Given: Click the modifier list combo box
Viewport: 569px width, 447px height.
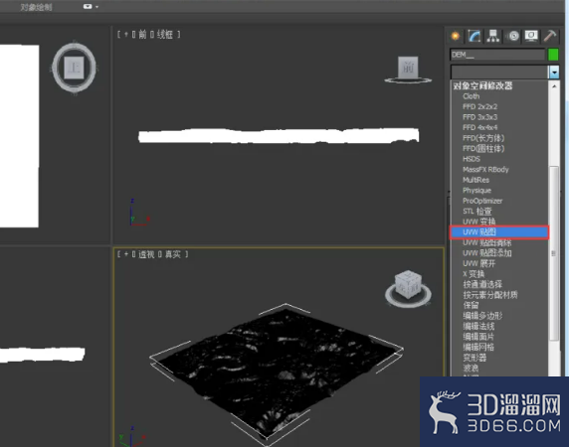Looking at the screenshot, I should coord(499,73).
